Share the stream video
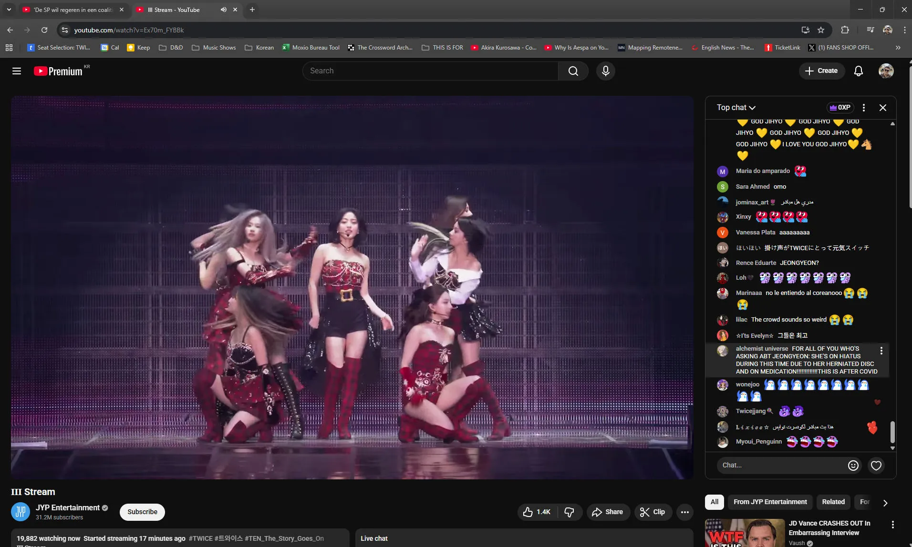The width and height of the screenshot is (912, 547). click(608, 512)
